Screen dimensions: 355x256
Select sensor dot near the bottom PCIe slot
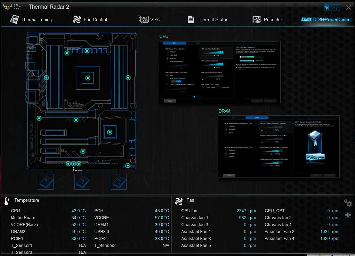click(83, 151)
